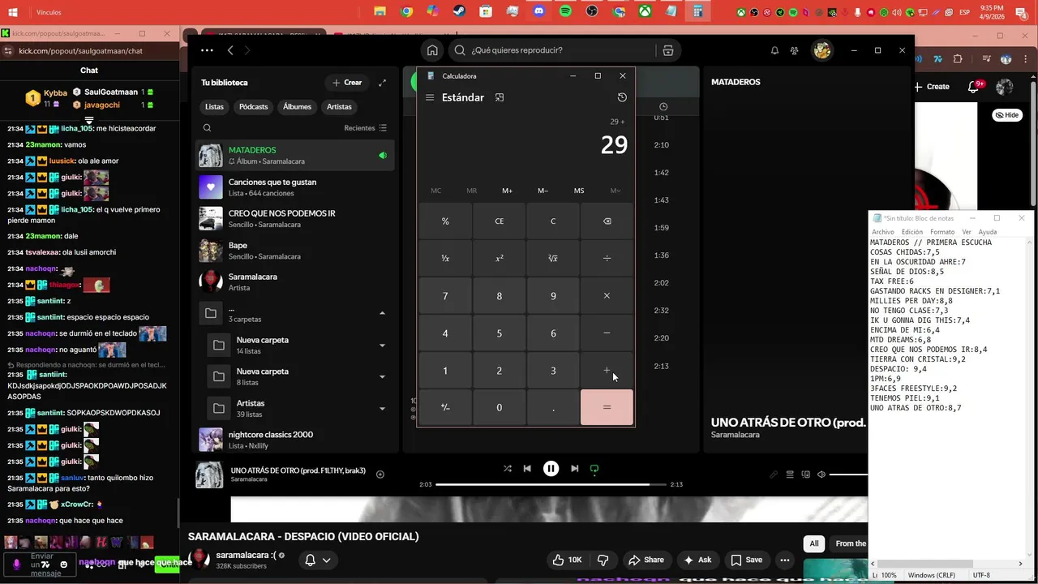1038x584 pixels.
Task: Click calculator plus/minus sign toggle
Action: click(x=445, y=408)
